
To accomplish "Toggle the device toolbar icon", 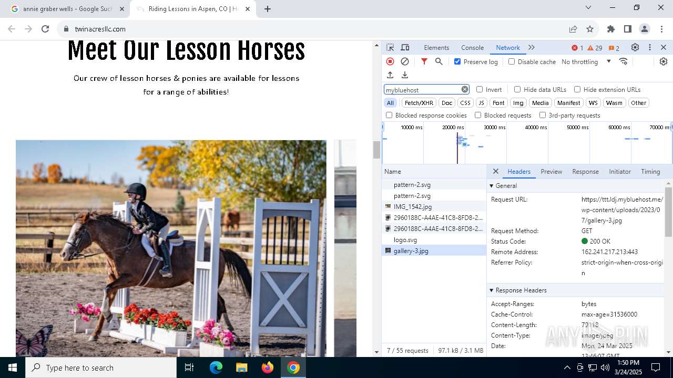I will 405,47.
